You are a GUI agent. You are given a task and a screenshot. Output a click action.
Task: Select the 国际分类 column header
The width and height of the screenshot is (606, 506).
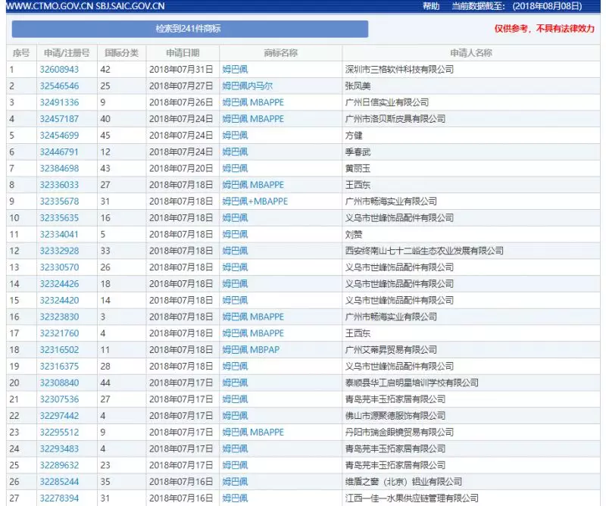122,53
